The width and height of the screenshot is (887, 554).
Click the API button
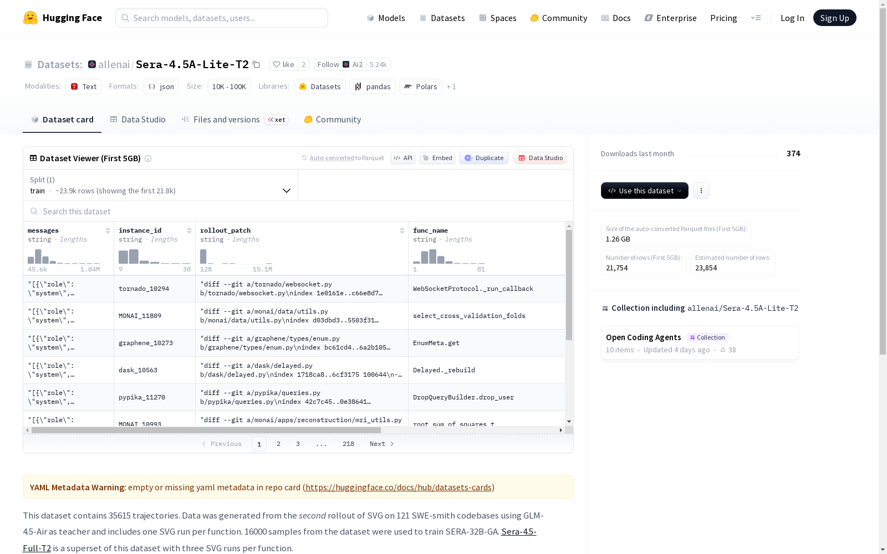(403, 158)
